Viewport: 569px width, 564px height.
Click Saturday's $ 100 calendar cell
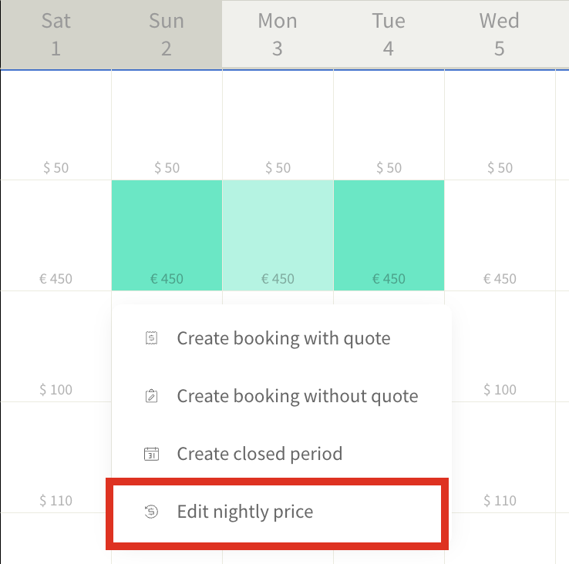pyautogui.click(x=56, y=347)
